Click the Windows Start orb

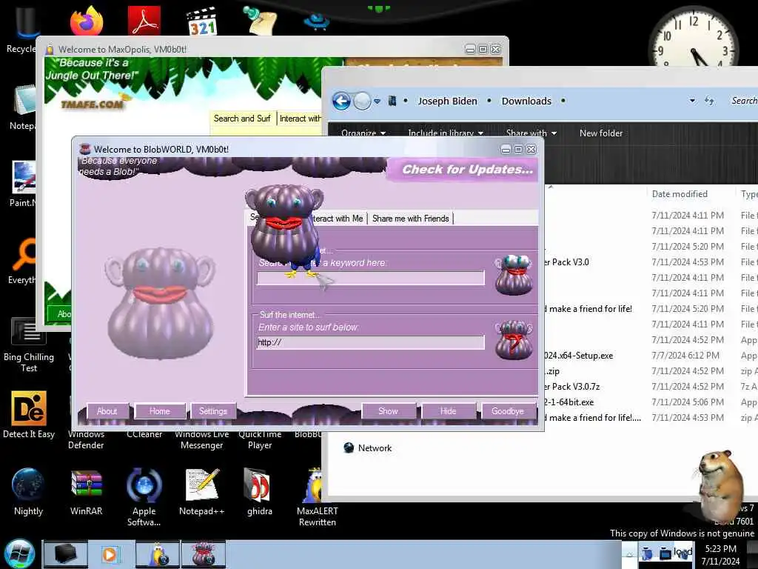tap(19, 554)
